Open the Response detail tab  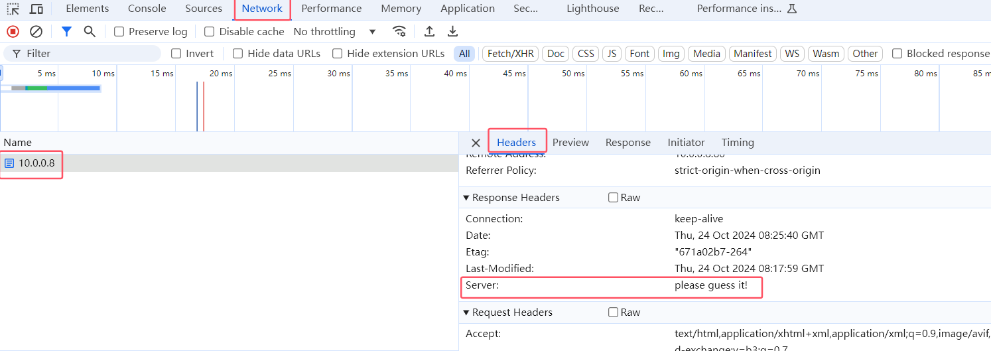coord(628,143)
